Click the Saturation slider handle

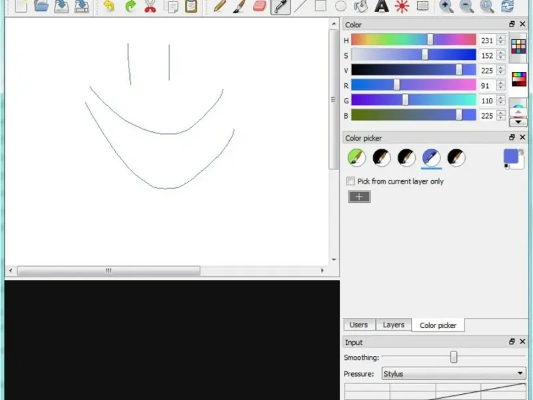425,55
